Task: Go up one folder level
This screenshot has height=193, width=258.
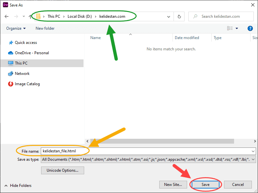Action: click(30, 16)
